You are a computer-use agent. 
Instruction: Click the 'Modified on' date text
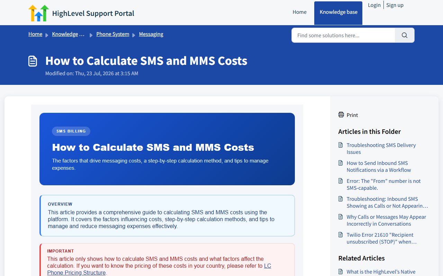coord(92,73)
